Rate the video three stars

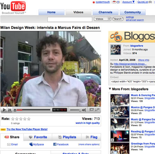point(21,119)
